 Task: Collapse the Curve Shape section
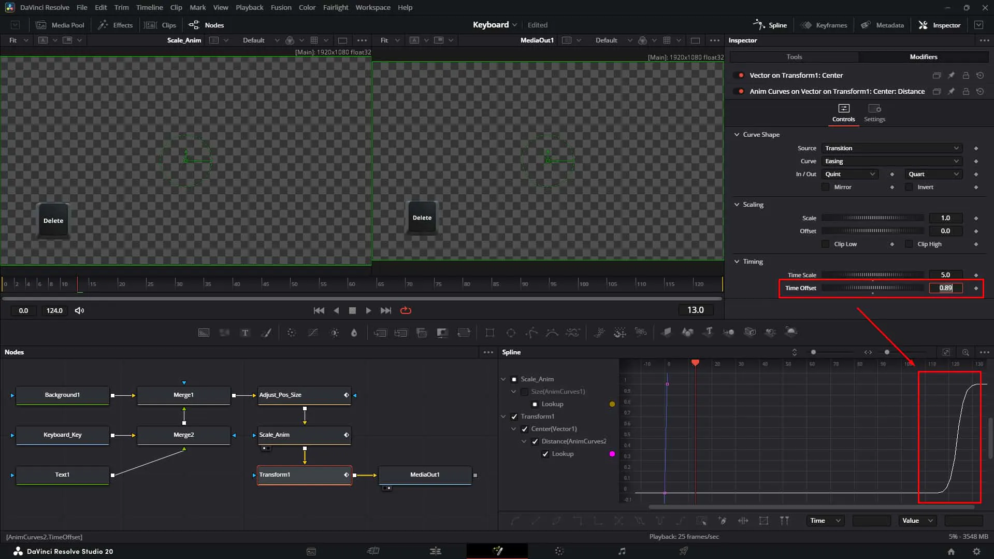(737, 135)
